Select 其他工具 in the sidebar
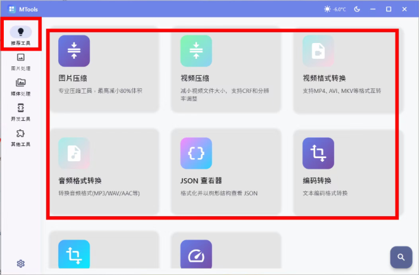Image resolution: width=419 pixels, height=275 pixels. click(20, 137)
